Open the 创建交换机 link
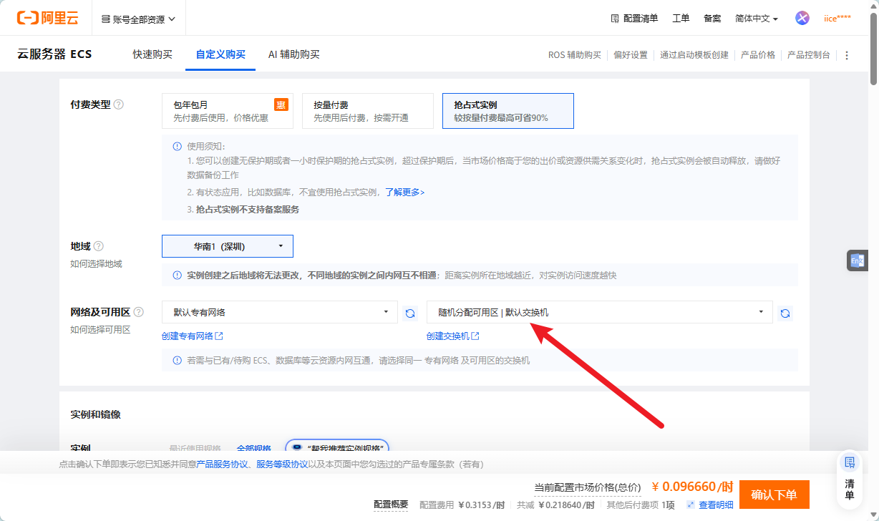Viewport: 879px width, 521px height. (x=453, y=336)
